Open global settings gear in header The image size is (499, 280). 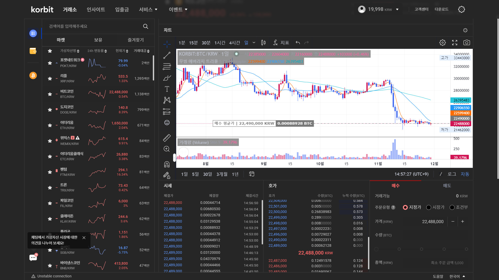click(x=462, y=9)
